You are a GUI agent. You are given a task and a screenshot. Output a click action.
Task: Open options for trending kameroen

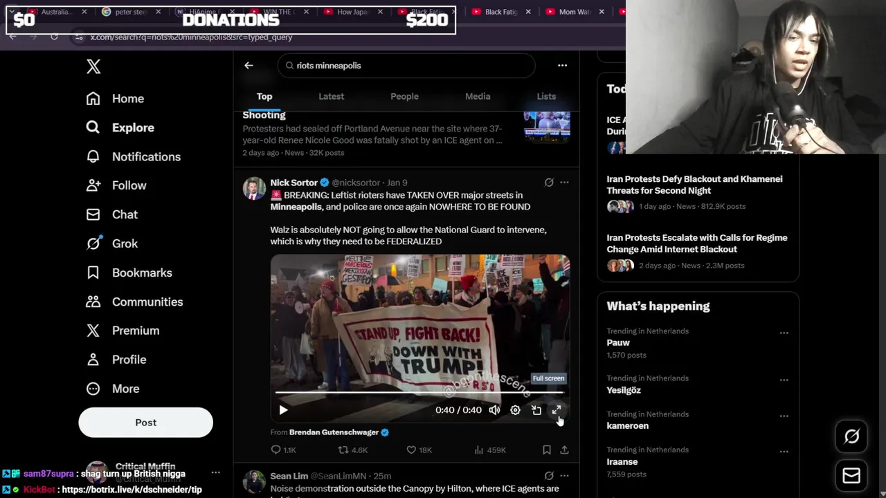point(784,416)
